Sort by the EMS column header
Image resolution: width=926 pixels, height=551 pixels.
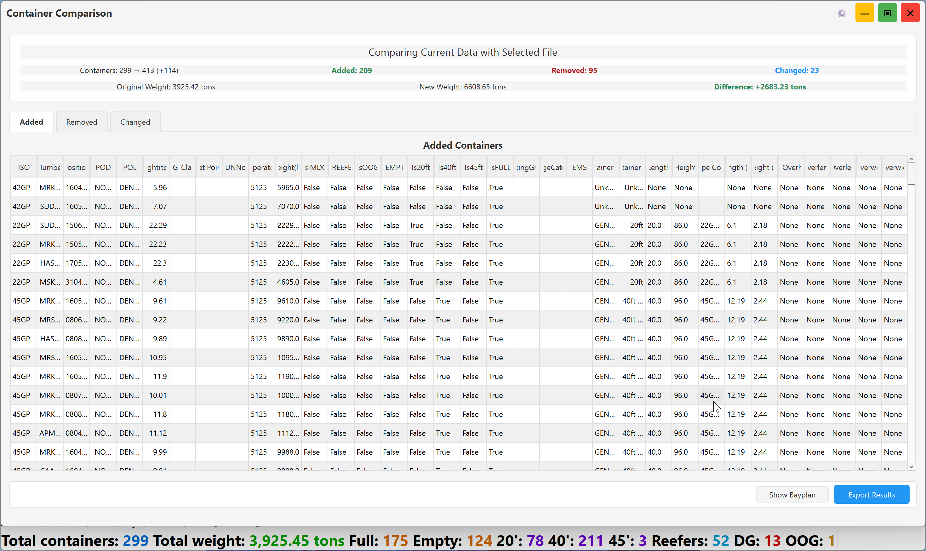click(580, 168)
